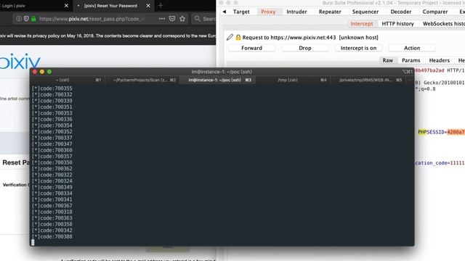The image size is (465, 261).
Task: Drop the intercepted request
Action: click(x=305, y=48)
